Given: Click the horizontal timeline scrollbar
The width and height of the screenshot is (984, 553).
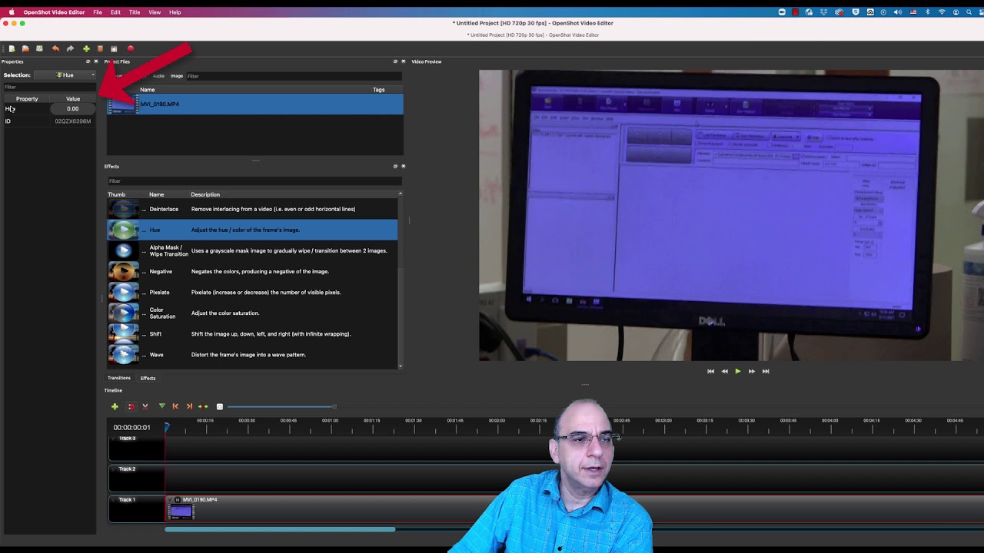Looking at the screenshot, I should click(x=280, y=529).
